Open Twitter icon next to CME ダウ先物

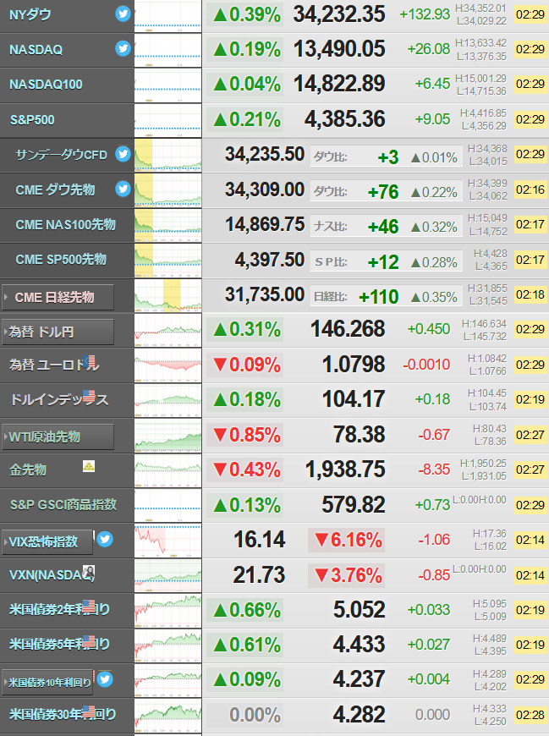click(123, 189)
